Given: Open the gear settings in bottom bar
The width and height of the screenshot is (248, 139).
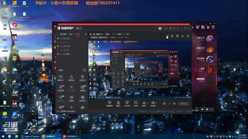Looking at the screenshot, I should click(174, 103).
